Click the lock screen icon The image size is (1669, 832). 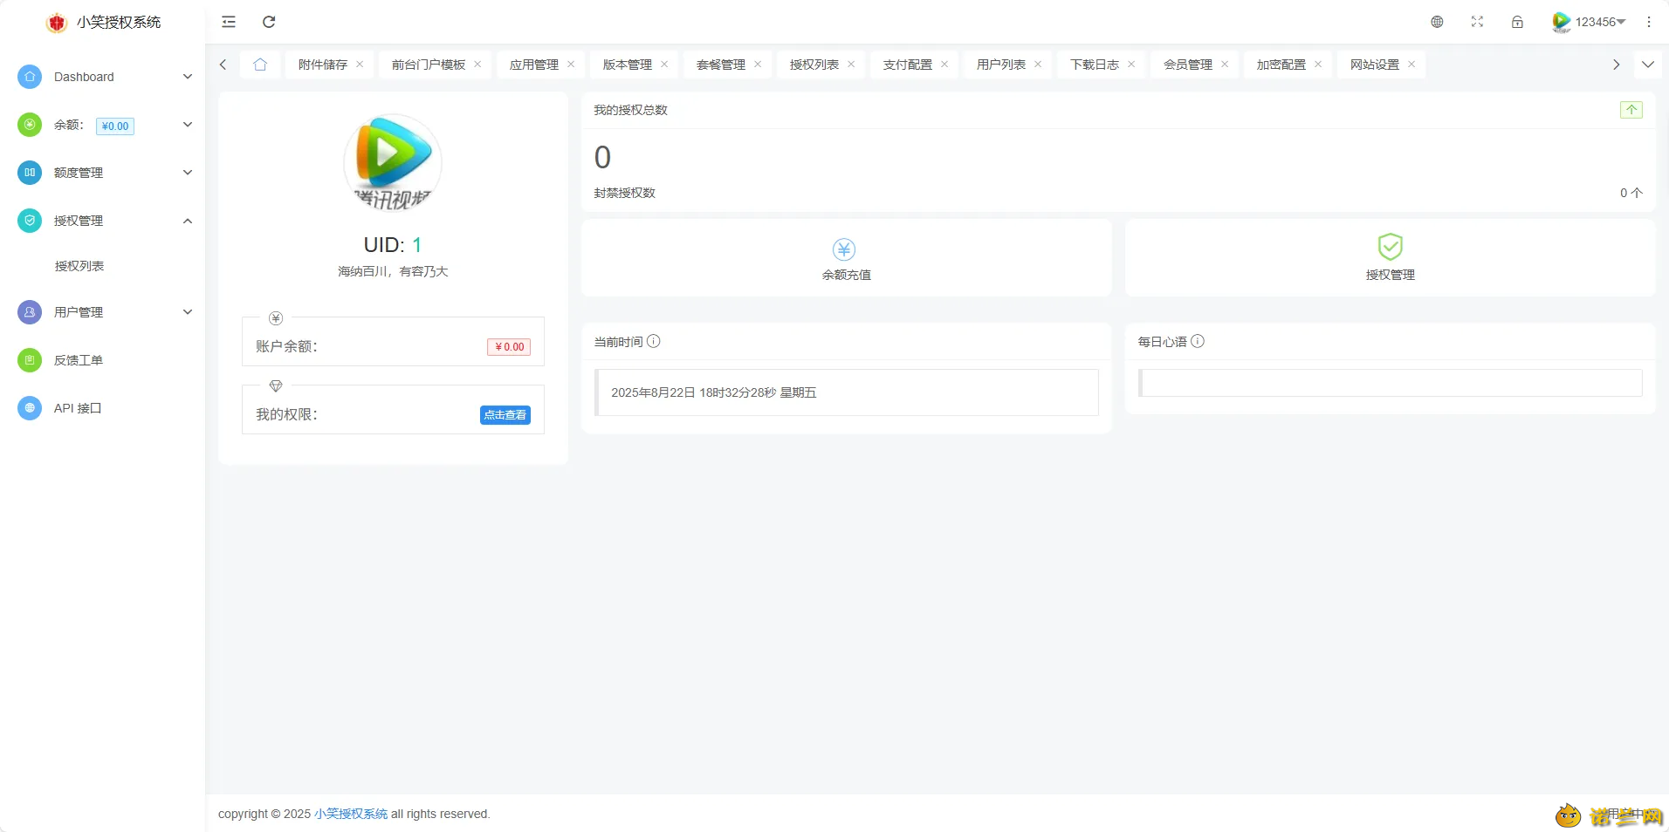1517,22
